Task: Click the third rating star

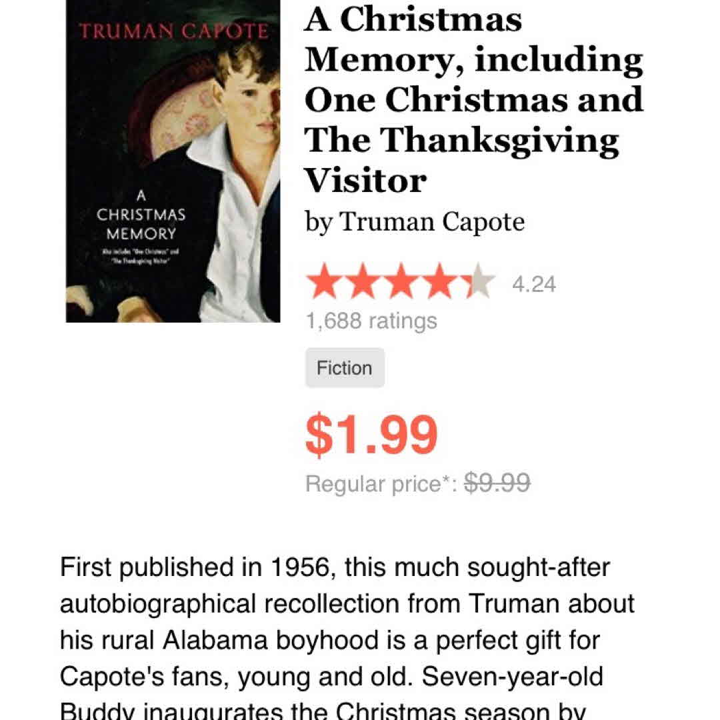Action: 401,283
